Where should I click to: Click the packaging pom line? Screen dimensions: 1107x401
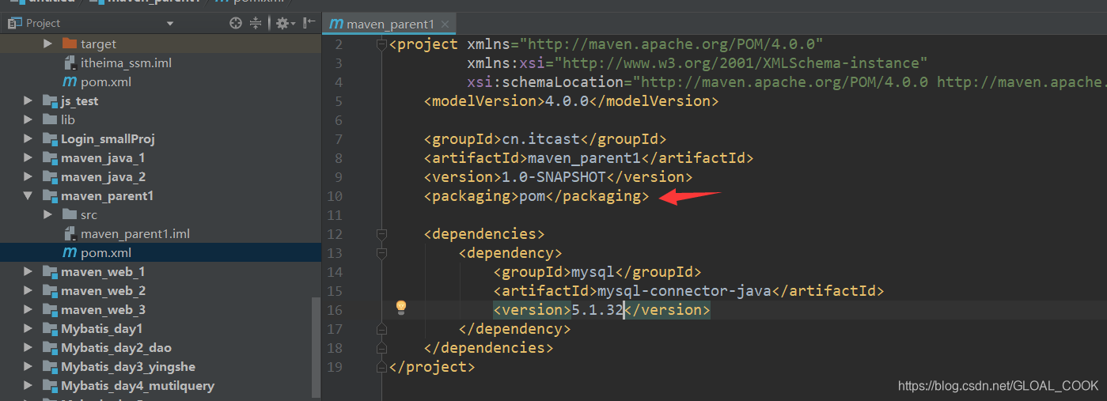click(536, 195)
